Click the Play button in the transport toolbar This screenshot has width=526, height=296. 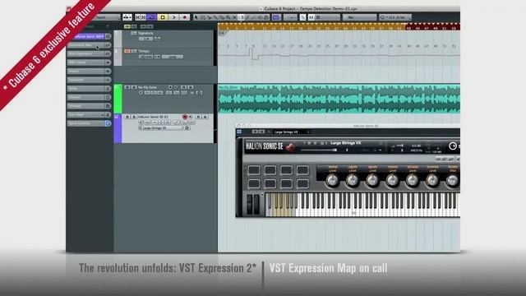173,17
